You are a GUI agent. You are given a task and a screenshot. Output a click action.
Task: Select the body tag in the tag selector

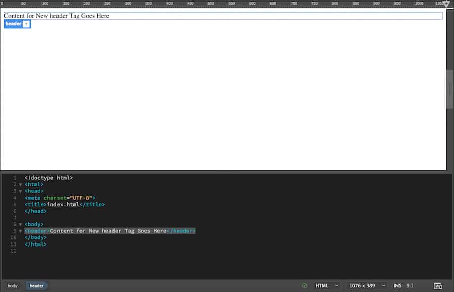[12, 285]
